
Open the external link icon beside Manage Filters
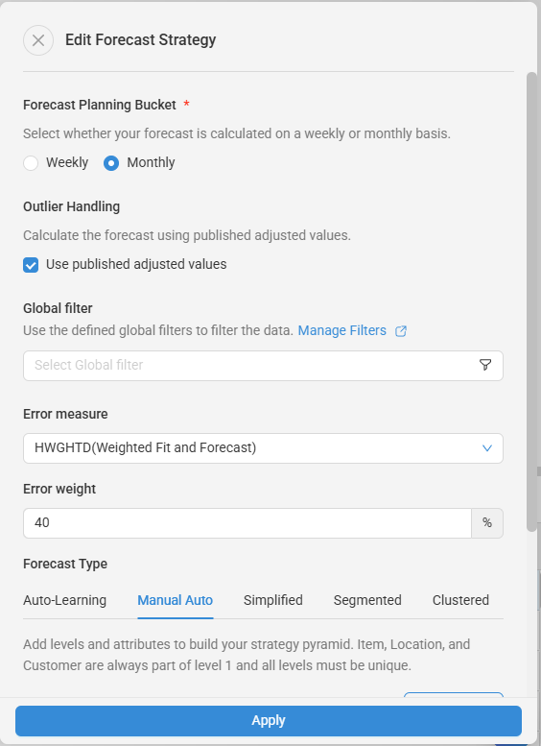coord(401,331)
